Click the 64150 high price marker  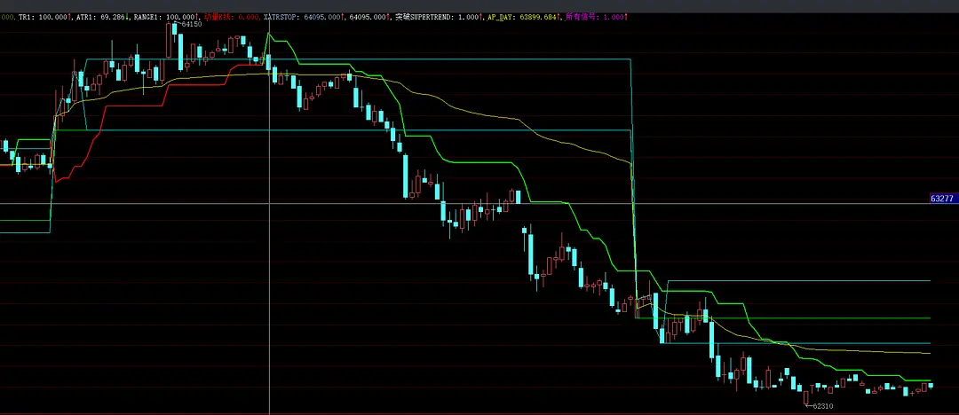coord(189,24)
